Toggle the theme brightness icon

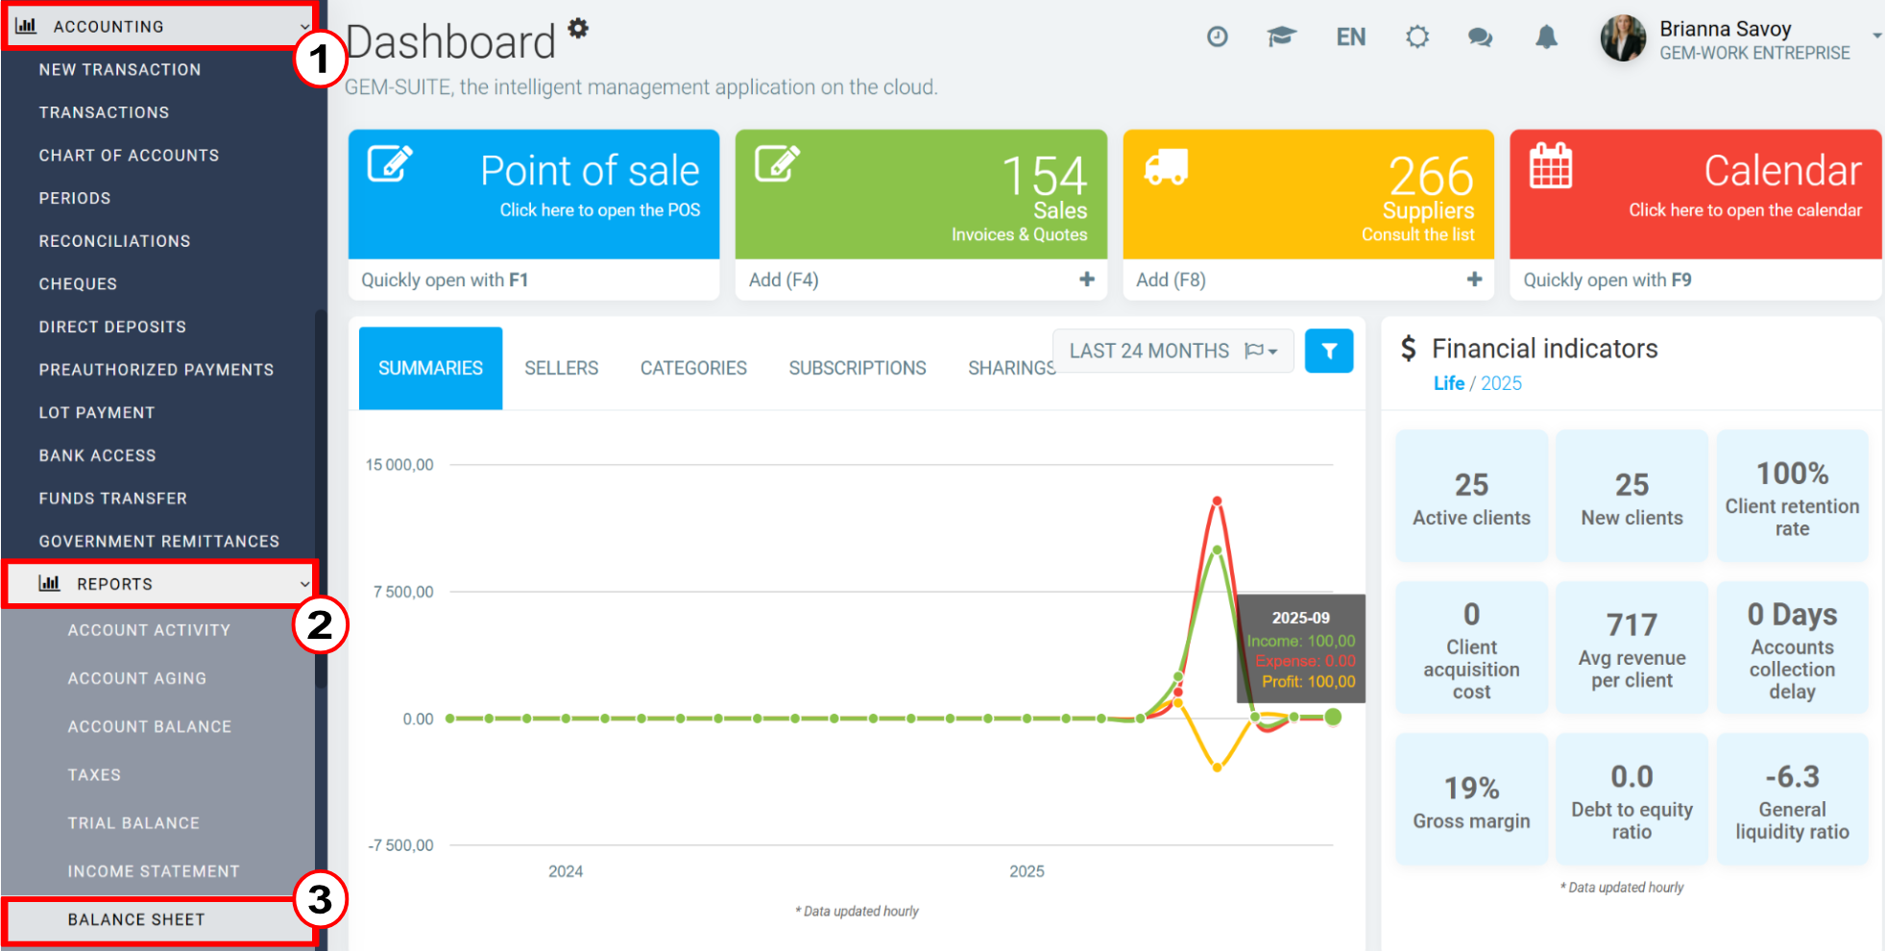tap(1417, 37)
